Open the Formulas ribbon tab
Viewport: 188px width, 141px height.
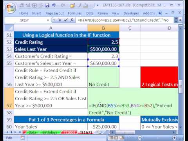tap(75, 13)
